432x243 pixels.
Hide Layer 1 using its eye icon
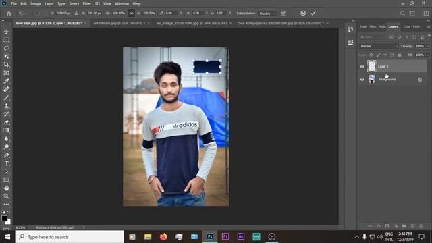click(x=362, y=66)
